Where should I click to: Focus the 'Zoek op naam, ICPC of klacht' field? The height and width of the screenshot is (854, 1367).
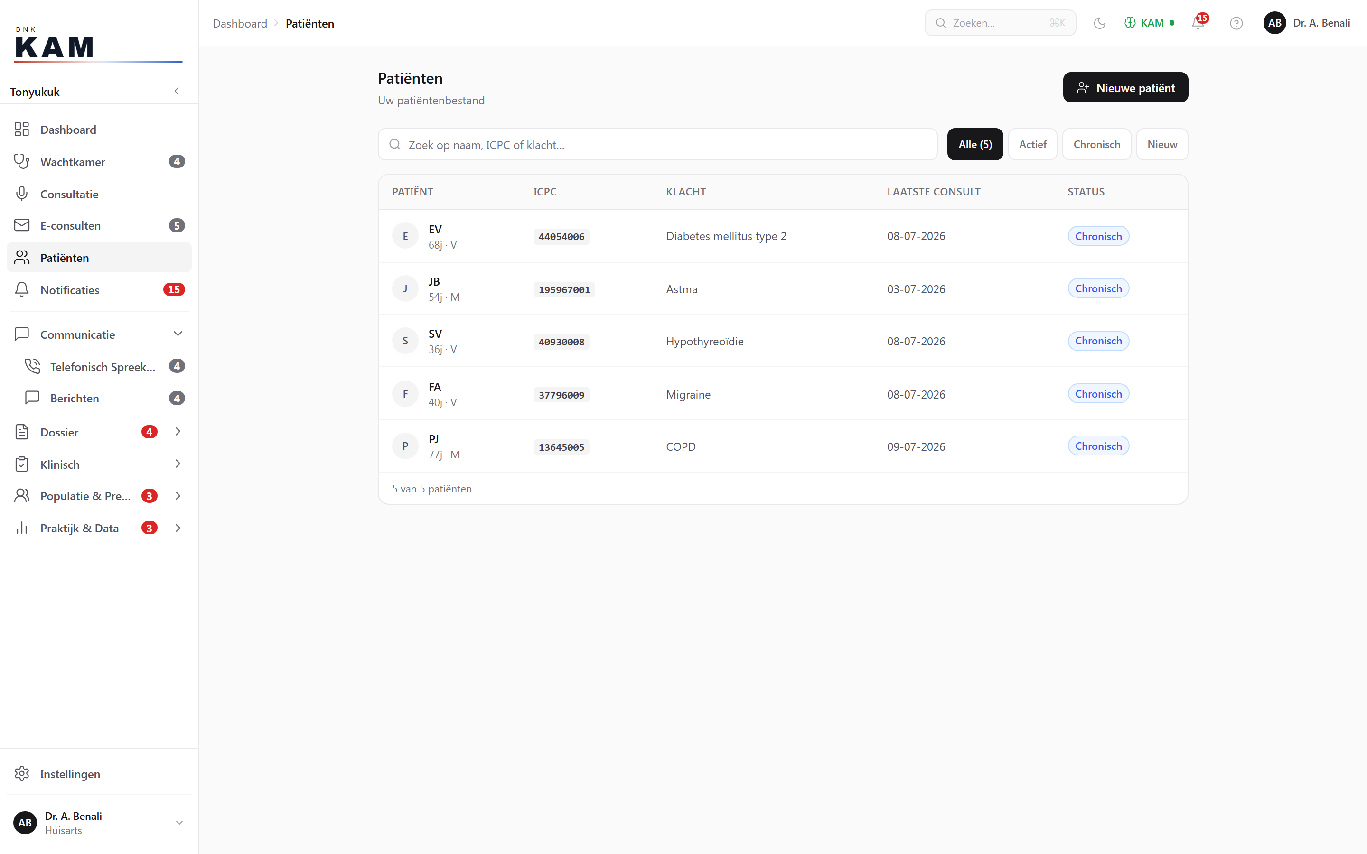coord(657,145)
